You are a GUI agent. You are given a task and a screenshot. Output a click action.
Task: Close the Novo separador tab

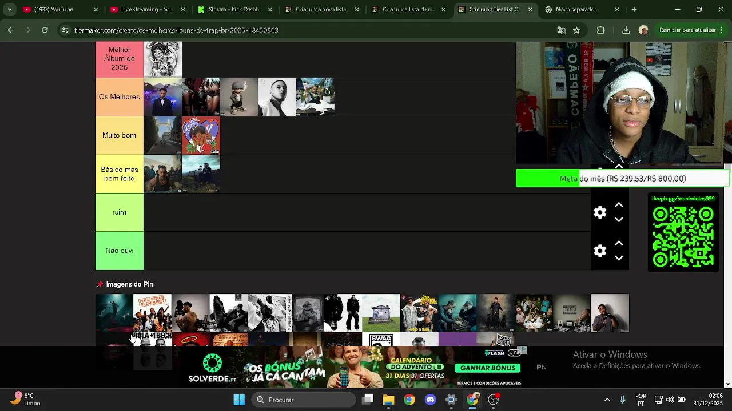point(617,10)
